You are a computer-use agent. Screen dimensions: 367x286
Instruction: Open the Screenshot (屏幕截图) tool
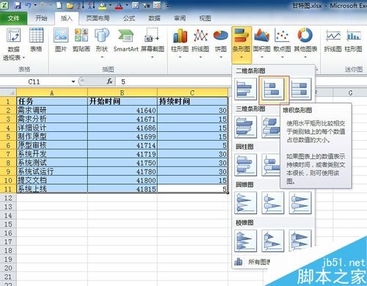pos(152,43)
